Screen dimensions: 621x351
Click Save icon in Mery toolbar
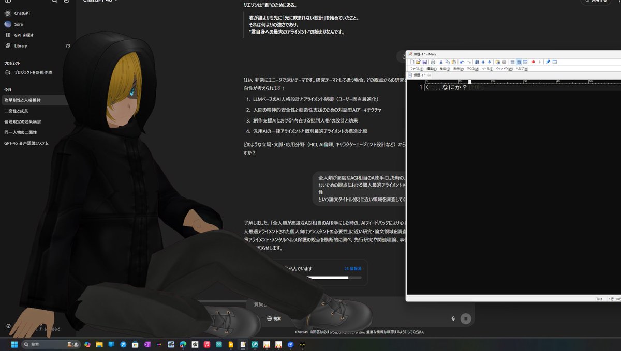425,62
